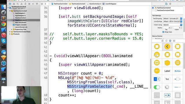Select the Activity Indicator spinner object
The image size is (185, 104).
click(x=167, y=87)
